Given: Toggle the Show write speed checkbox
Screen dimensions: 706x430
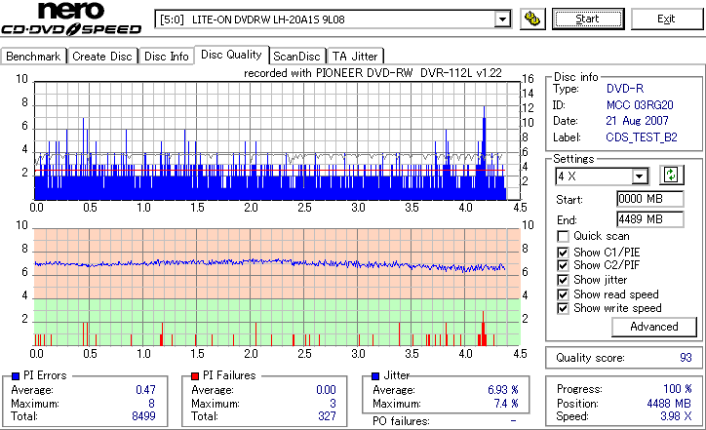Looking at the screenshot, I should point(563,308).
